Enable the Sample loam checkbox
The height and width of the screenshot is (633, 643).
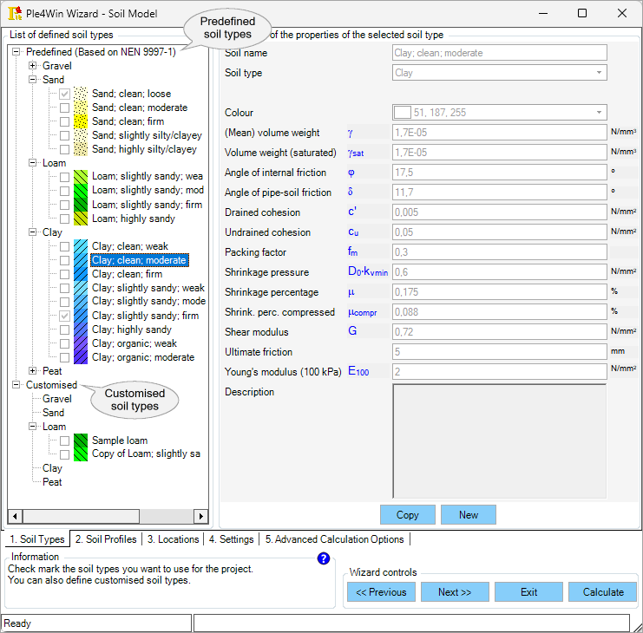[x=65, y=440]
